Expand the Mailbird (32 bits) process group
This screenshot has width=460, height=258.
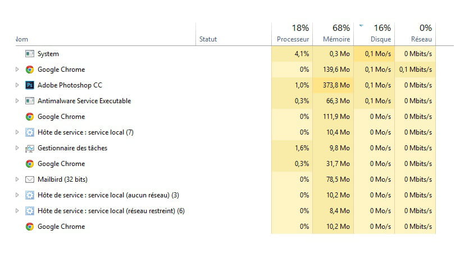pos(17,179)
